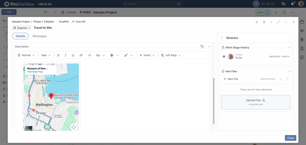Viewport: 306px width, 145px height.
Task: Add a New File
Action: [x=231, y=79]
